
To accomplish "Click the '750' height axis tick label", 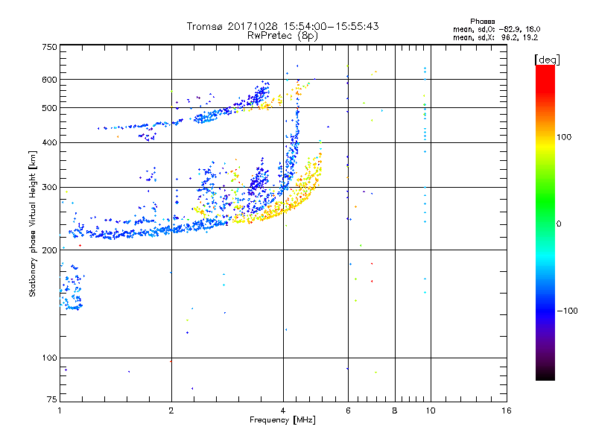I will point(49,47).
